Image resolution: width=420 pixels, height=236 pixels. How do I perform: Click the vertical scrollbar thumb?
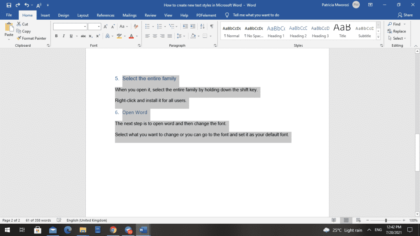[417, 152]
